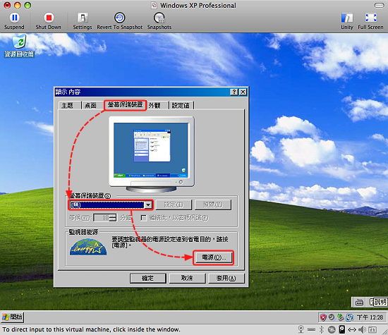Select the 螢幕保護裝置 tab
The image size is (388, 335).
pyautogui.click(x=125, y=105)
